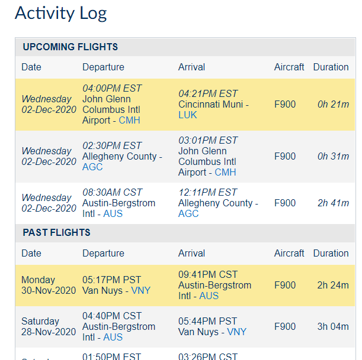Click AGC link under Allegheny County departure
The image size is (362, 360).
pos(92,167)
